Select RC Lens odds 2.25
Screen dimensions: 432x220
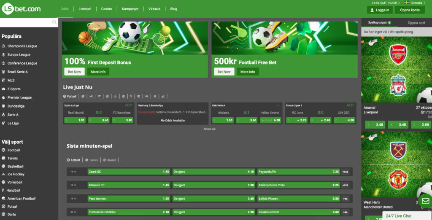[297, 120]
